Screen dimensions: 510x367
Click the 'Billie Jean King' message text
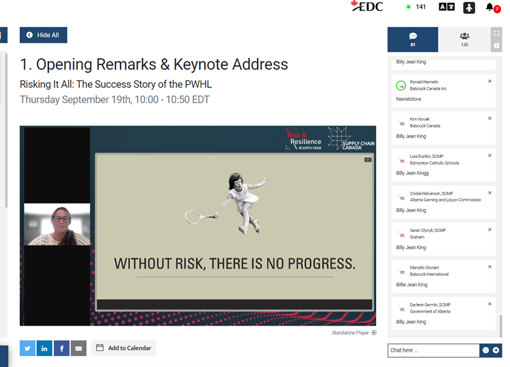[x=411, y=284]
